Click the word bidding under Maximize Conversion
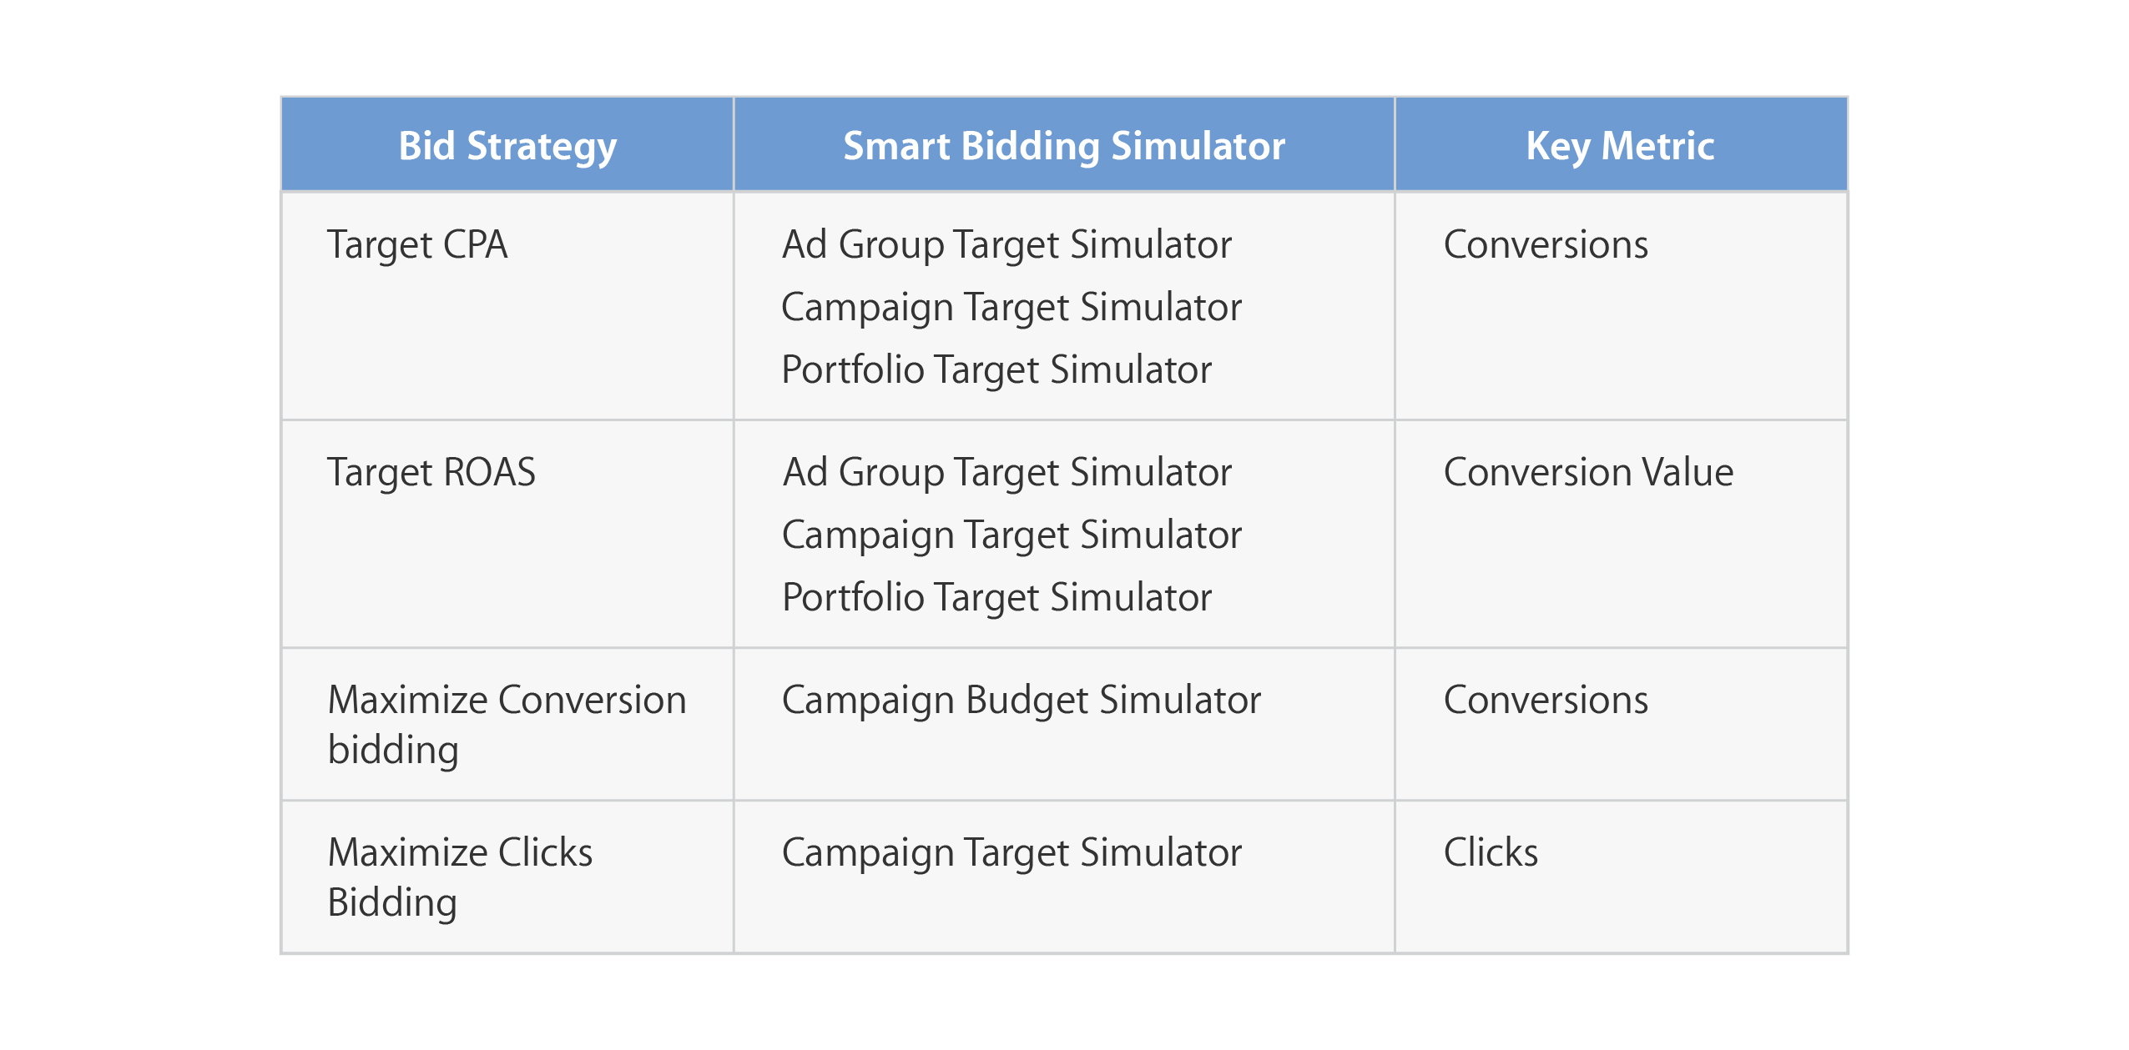2129x1050 pixels. (393, 750)
